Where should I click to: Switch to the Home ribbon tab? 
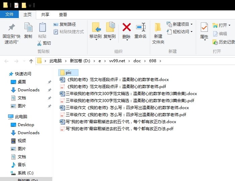click(x=27, y=15)
